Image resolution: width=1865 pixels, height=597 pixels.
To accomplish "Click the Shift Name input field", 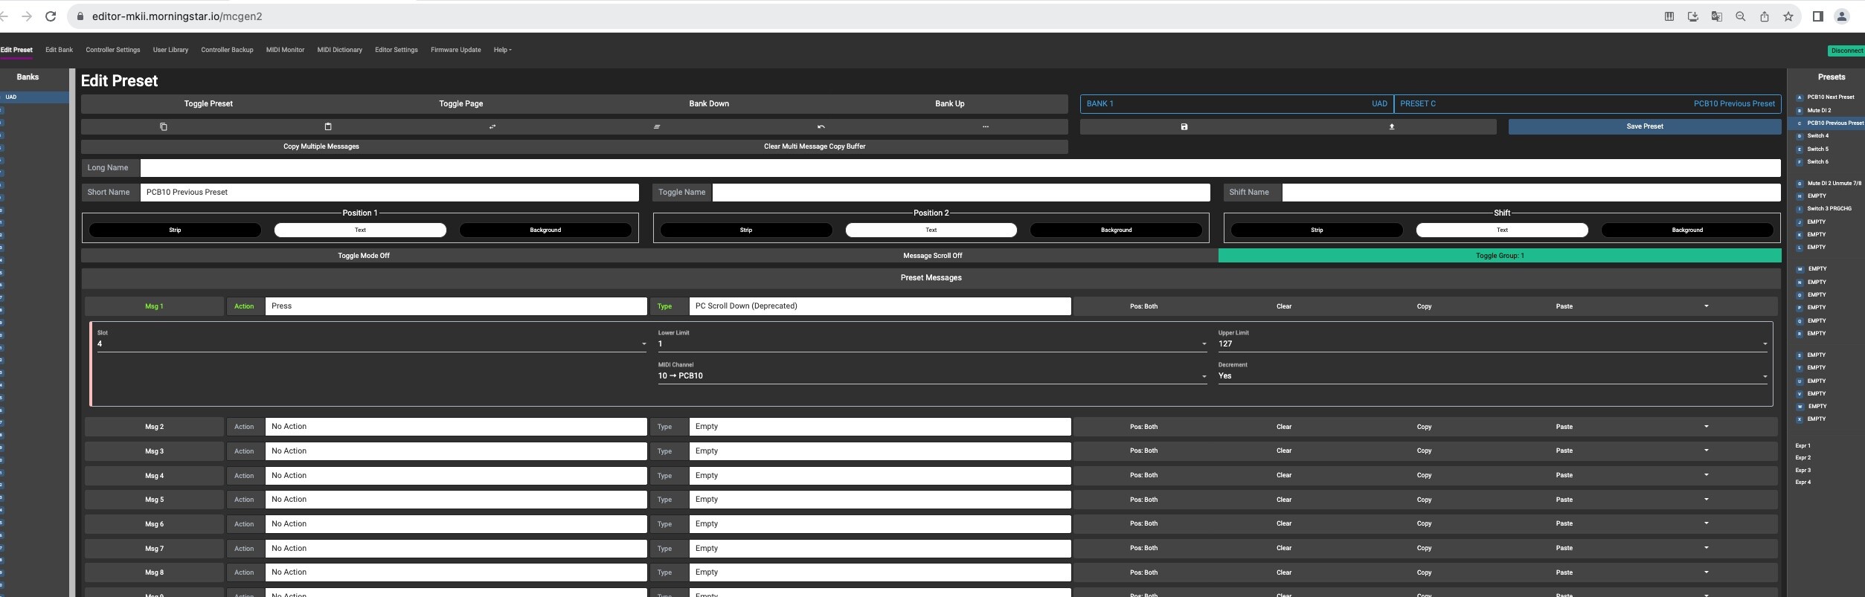I will pos(1532,193).
